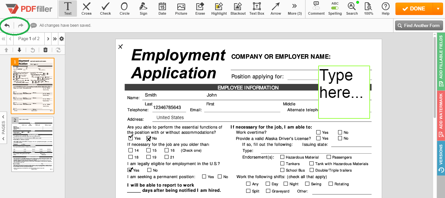This screenshot has width=445, height=198.
Task: Move the selected page down
Action: pos(19,50)
